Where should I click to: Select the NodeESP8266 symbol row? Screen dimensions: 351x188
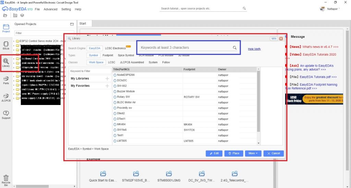[x=185, y=75]
